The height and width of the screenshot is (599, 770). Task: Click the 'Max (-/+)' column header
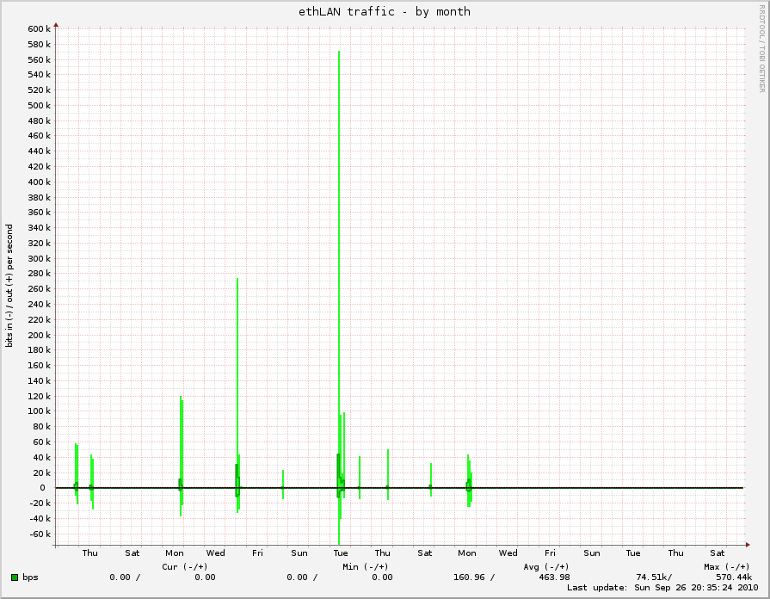(x=727, y=566)
